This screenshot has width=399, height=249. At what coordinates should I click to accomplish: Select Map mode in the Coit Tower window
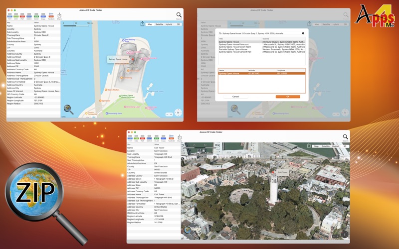pyautogui.click(x=316, y=146)
